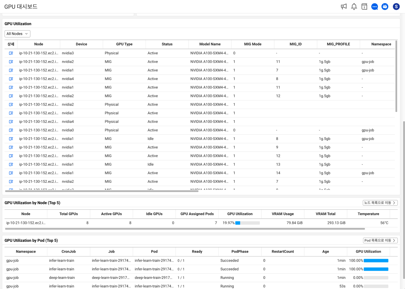
Task: Sort by the Status column header
Action: (167, 44)
